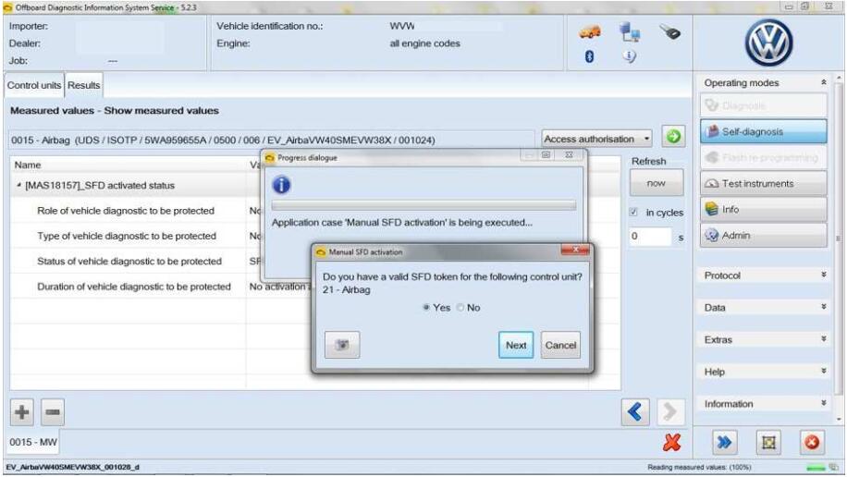The height and width of the screenshot is (477, 847).
Task: Expand the Information section
Action: (823, 404)
